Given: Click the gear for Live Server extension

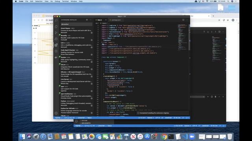Looking at the screenshot, I should tap(92, 84).
